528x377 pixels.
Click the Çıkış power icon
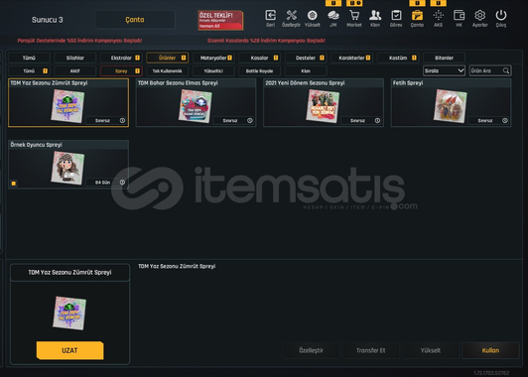point(501,16)
